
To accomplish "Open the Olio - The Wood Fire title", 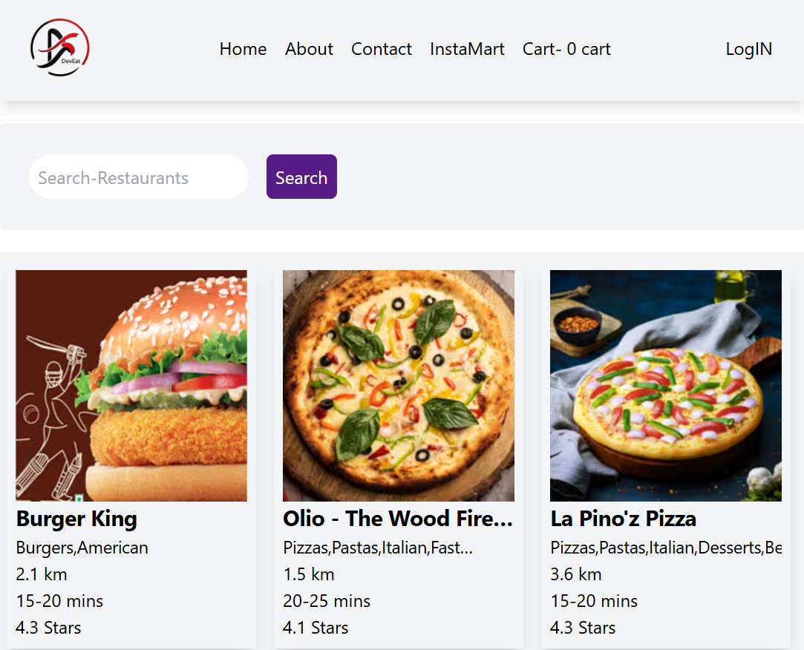I will (398, 519).
